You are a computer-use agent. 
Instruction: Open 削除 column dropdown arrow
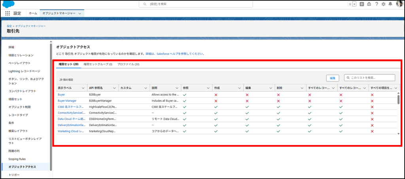(302, 88)
